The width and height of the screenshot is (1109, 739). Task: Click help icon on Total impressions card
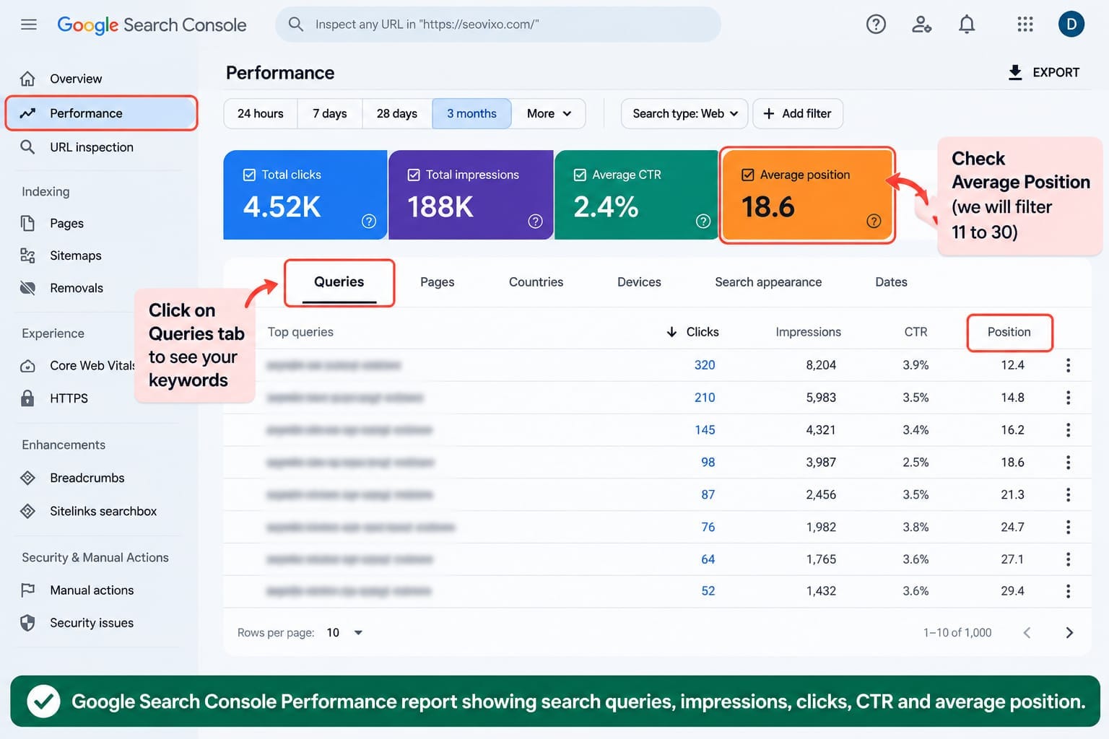click(x=535, y=222)
